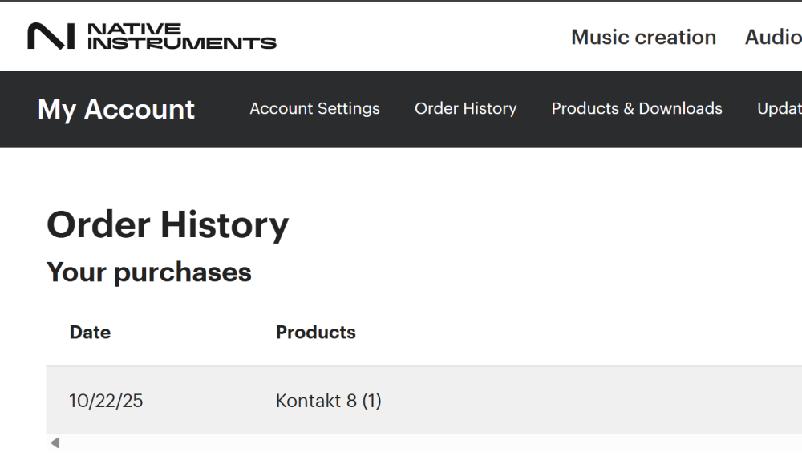
Task: Open the Music creation menu
Action: tap(643, 37)
